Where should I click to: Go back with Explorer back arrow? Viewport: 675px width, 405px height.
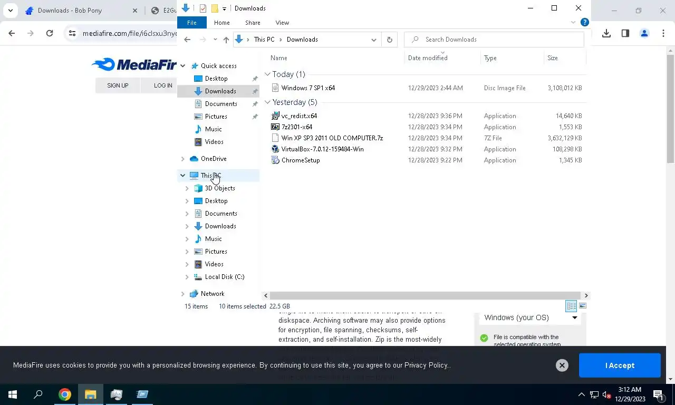pyautogui.click(x=187, y=40)
